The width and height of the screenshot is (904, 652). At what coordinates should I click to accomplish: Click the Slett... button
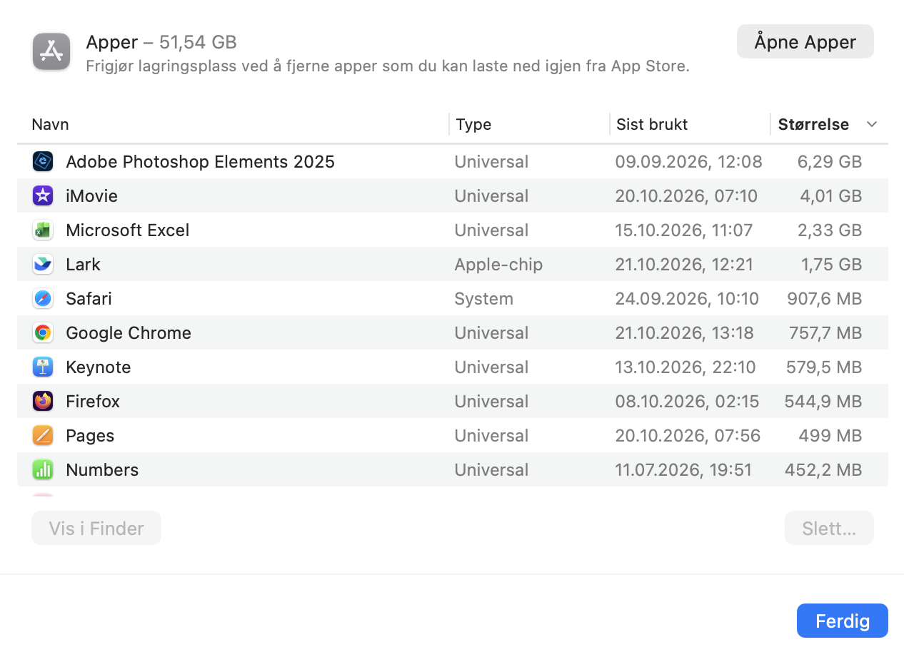click(829, 528)
